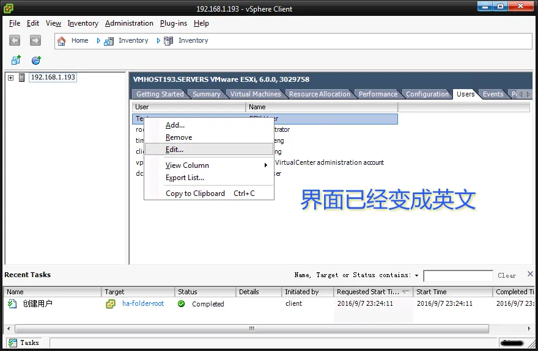Click the back navigation arrow icon
This screenshot has width=538, height=351.
pos(15,40)
